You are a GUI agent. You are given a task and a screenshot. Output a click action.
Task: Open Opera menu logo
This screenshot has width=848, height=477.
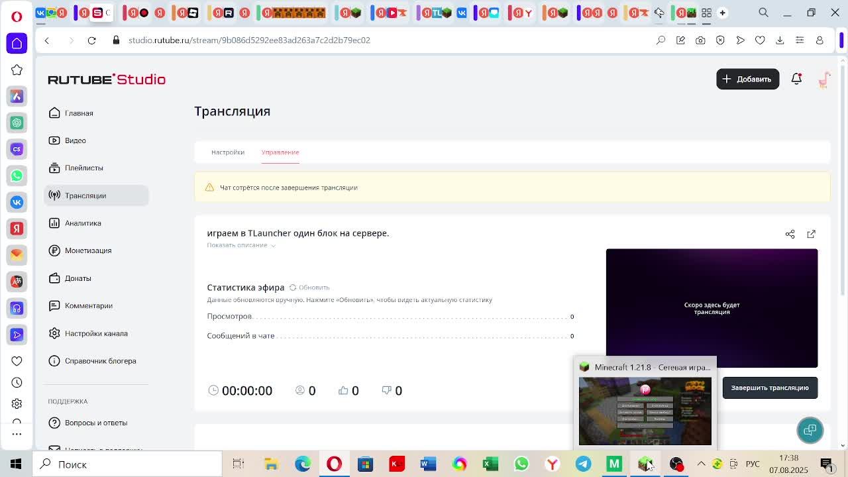coord(17,16)
